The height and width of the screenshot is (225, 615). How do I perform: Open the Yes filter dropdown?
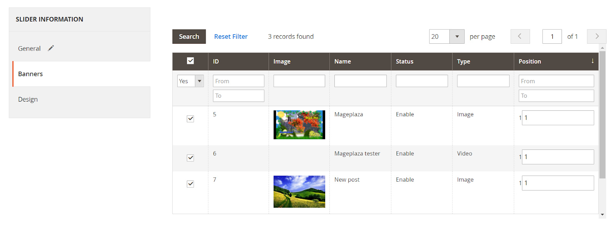(x=199, y=81)
